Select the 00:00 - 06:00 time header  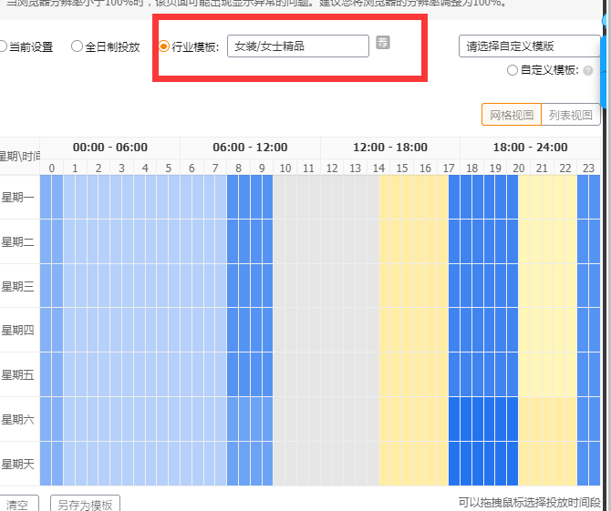click(x=109, y=148)
